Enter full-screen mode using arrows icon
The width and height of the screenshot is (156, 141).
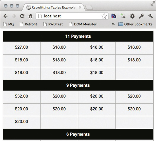pos(153,4)
